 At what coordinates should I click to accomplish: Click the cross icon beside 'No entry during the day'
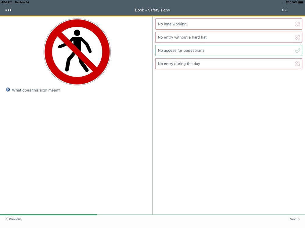(x=297, y=64)
